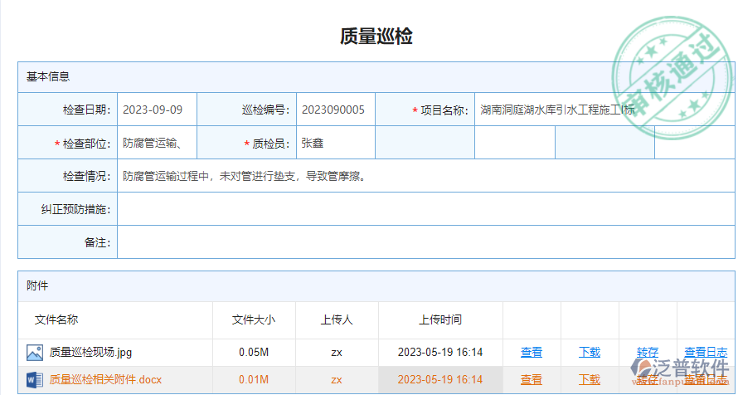This screenshot has width=738, height=395.
Task: View the 质量巡检相关附件.docx file
Action: tap(532, 380)
